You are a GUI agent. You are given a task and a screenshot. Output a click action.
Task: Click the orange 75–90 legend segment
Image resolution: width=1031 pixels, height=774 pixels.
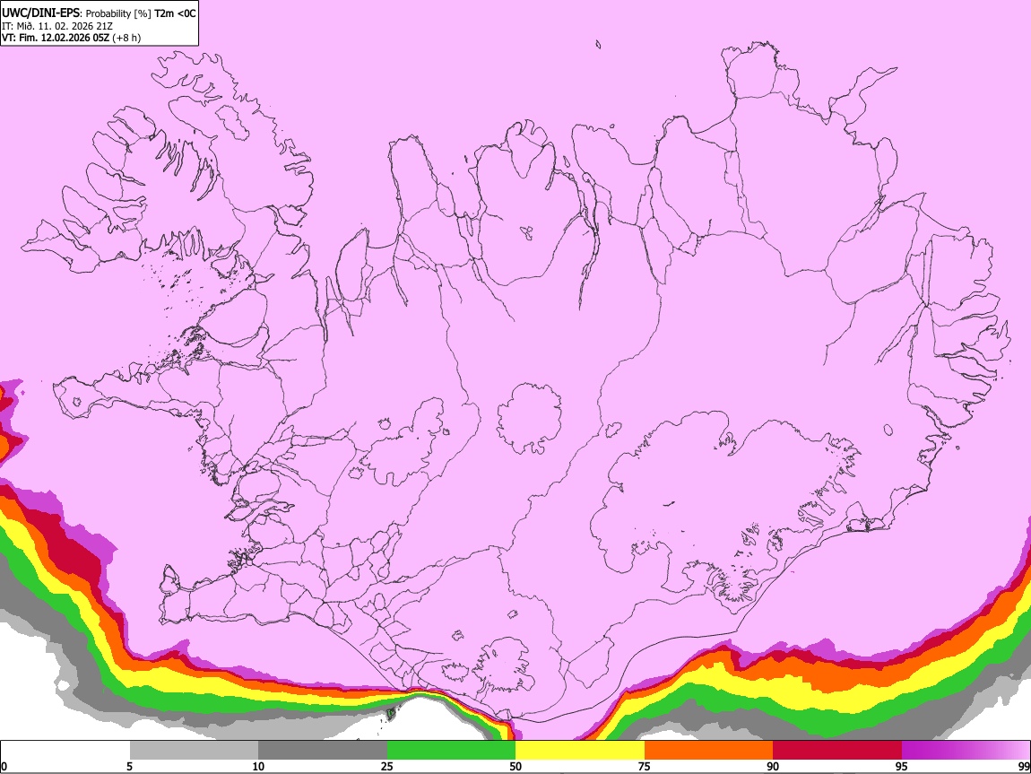click(x=709, y=751)
